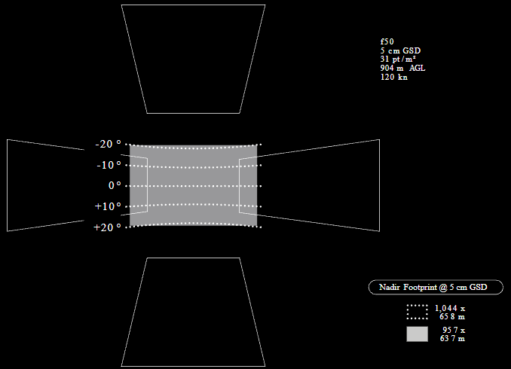Click the 5 cm GSD parameter text
Screen dimensions: 511x369
[400, 50]
